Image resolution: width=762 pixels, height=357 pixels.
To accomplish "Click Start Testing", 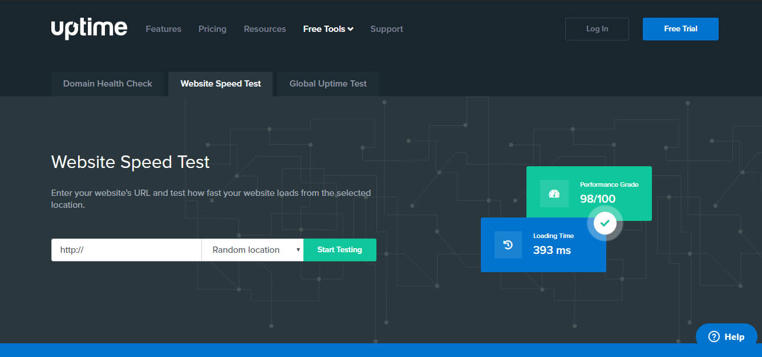I will (339, 249).
